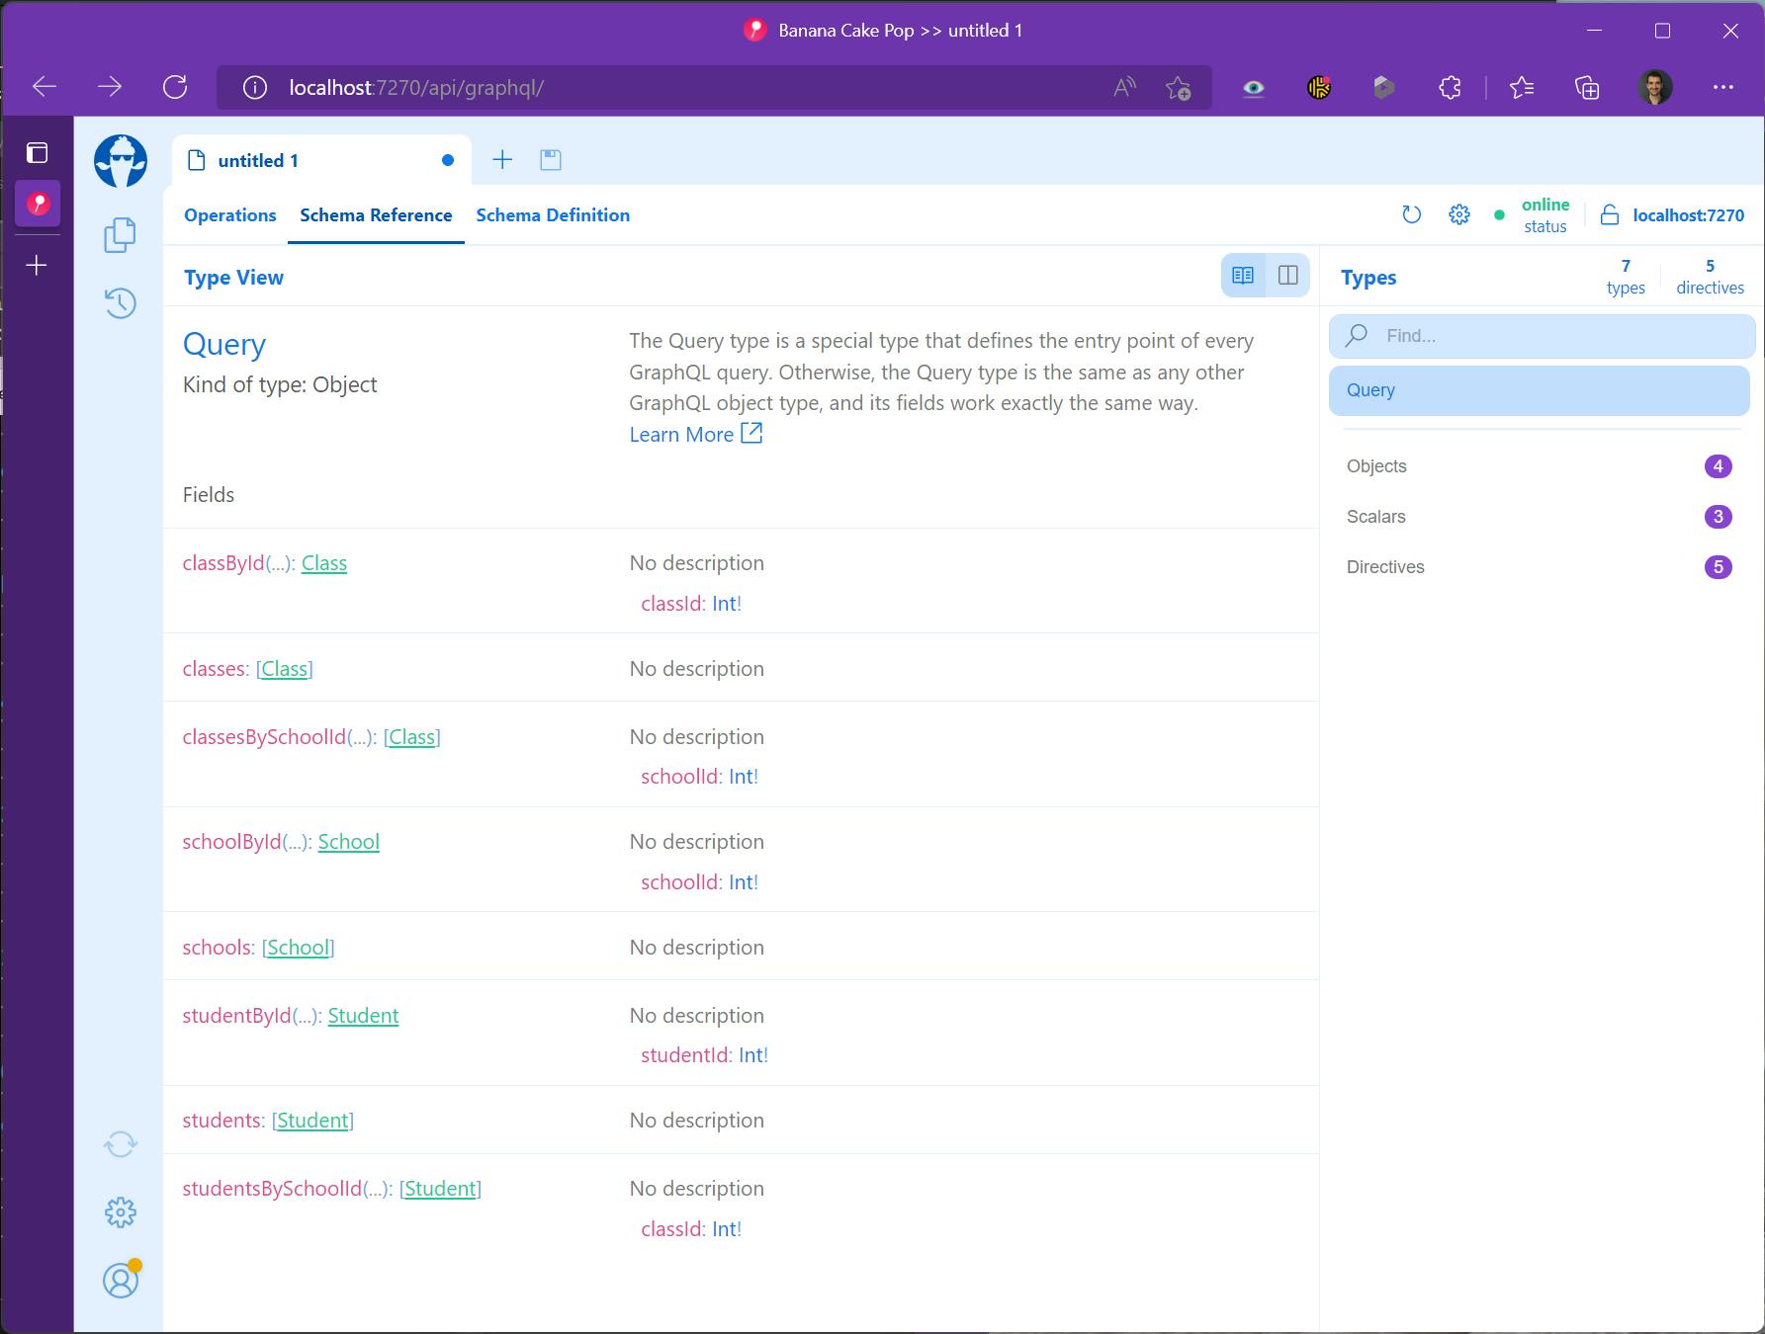Select the Banana Cake Pop pinned tab
The height and width of the screenshot is (1334, 1765).
coord(38,204)
